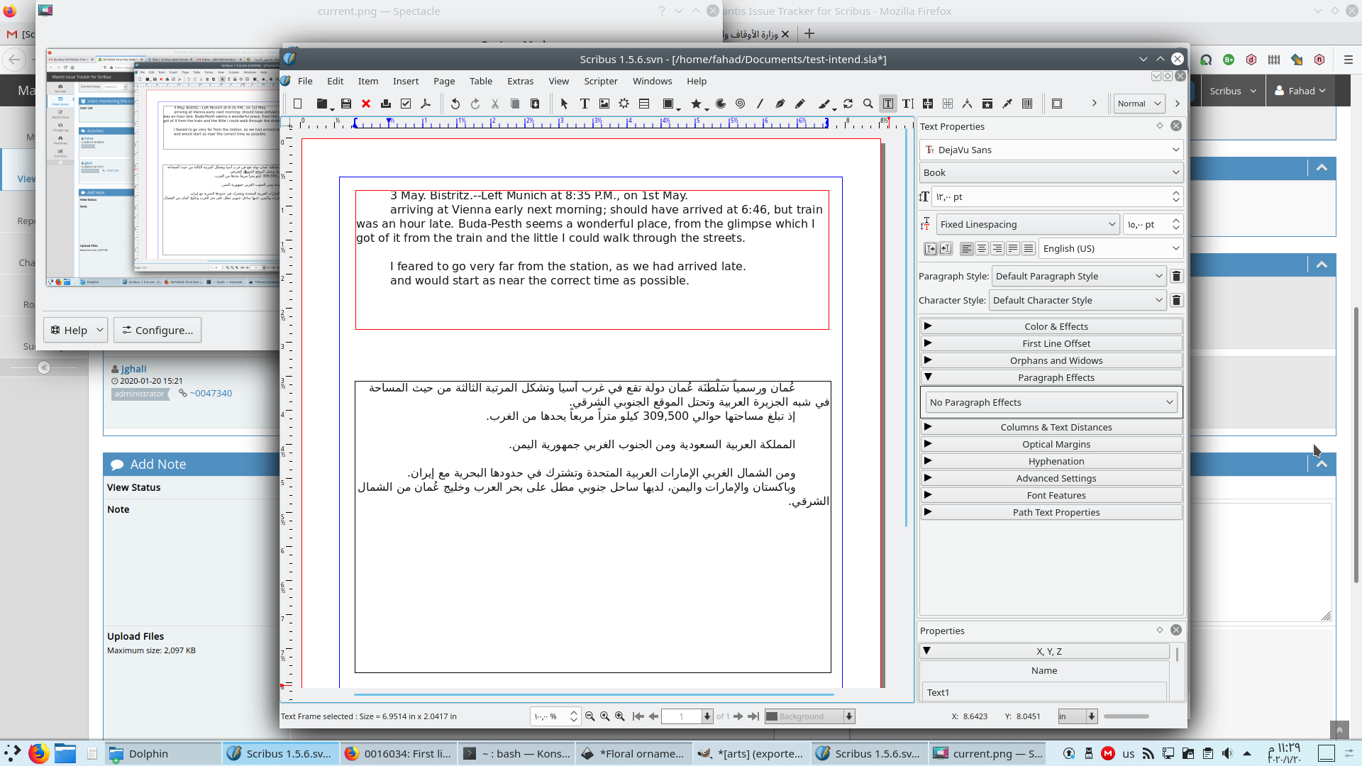
Task: Click the zoom slider in status bar
Action: click(x=1126, y=716)
